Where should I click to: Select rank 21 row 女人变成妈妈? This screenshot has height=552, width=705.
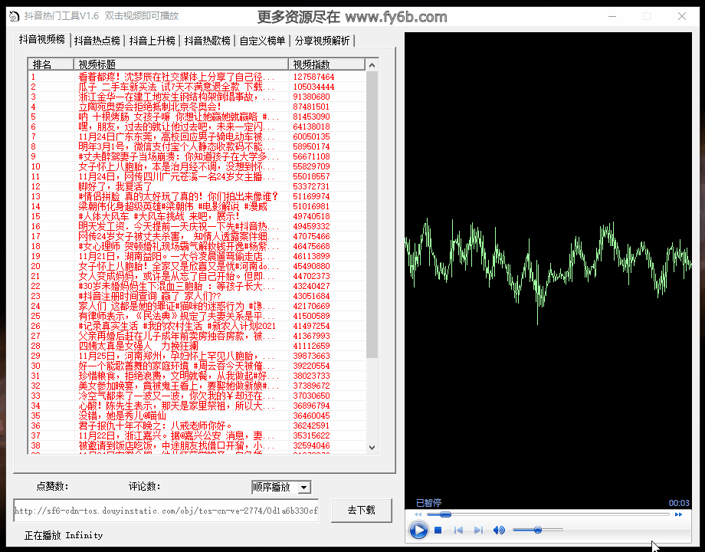coord(197,276)
